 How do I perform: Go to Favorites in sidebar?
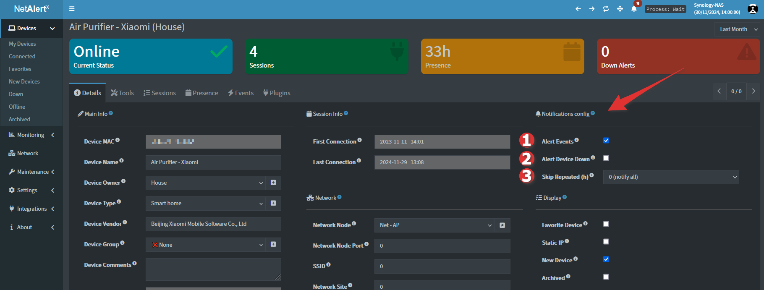[x=20, y=69]
